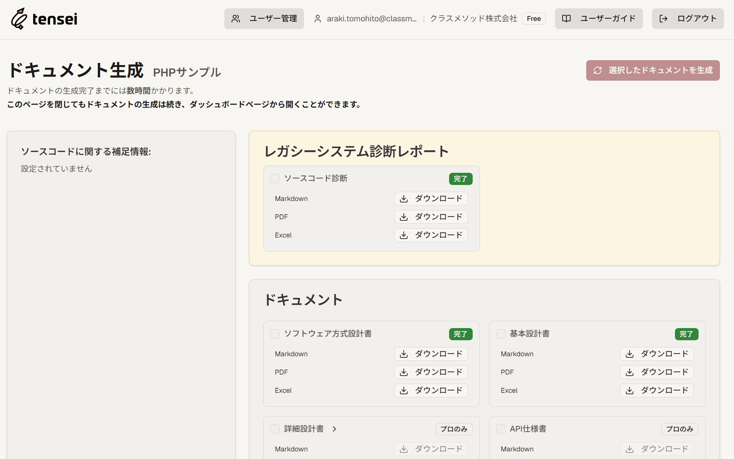This screenshot has height=459, width=734.
Task: Click download icon for ソースコード診断 PDF
Action: [x=404, y=217]
